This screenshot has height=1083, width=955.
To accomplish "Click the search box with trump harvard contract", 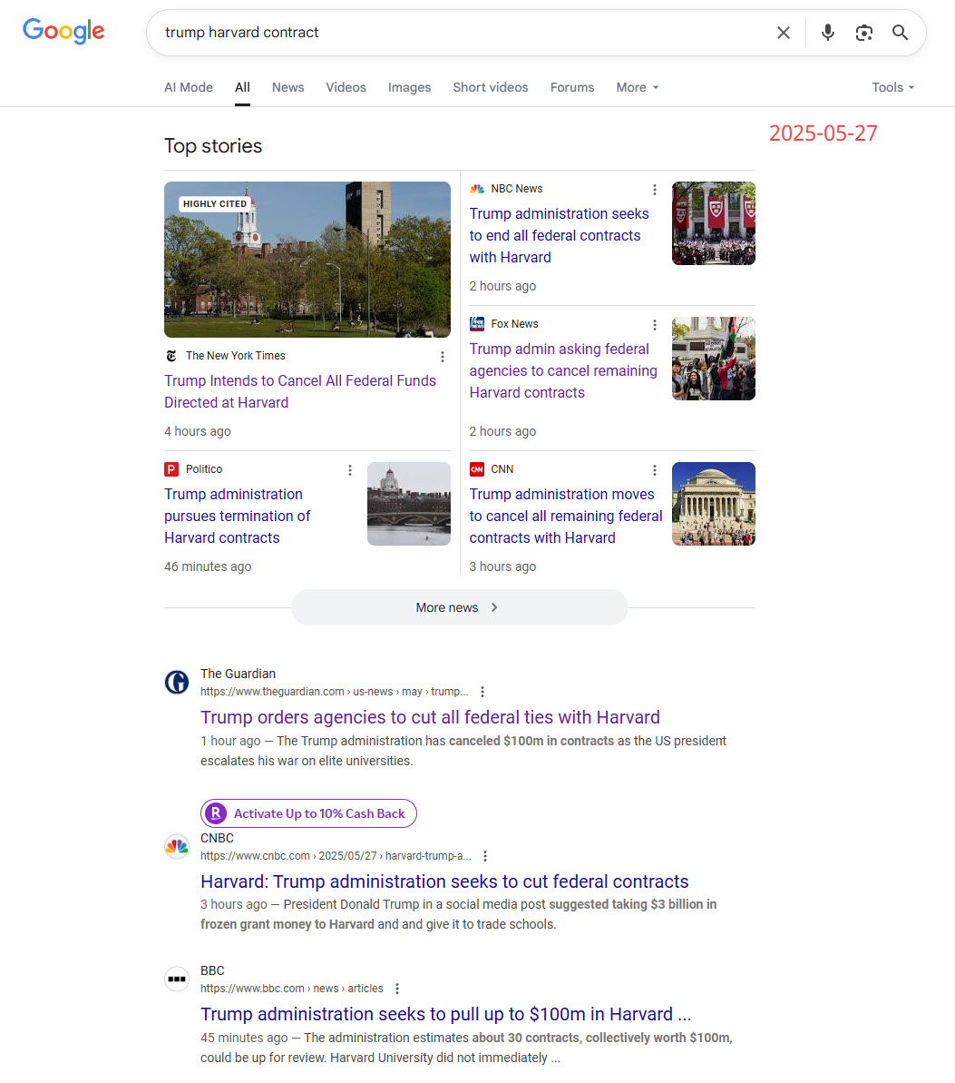I will (x=453, y=33).
